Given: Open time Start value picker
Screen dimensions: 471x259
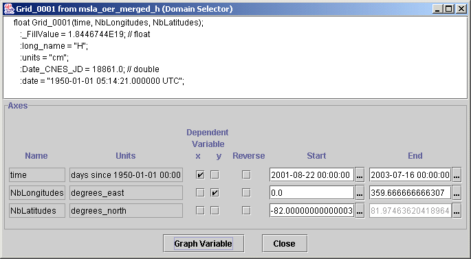Looking at the screenshot, I should [360, 175].
